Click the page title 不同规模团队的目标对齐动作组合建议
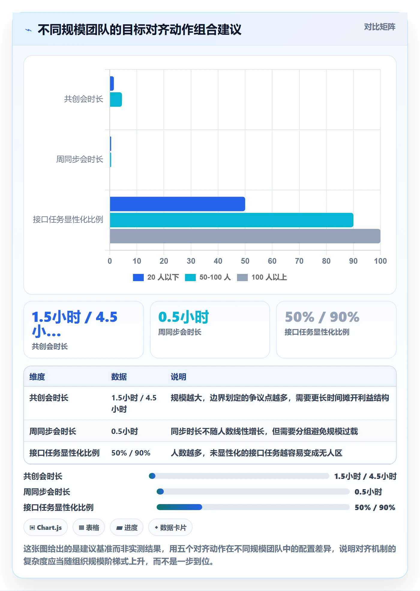420x591 pixels. point(139,30)
